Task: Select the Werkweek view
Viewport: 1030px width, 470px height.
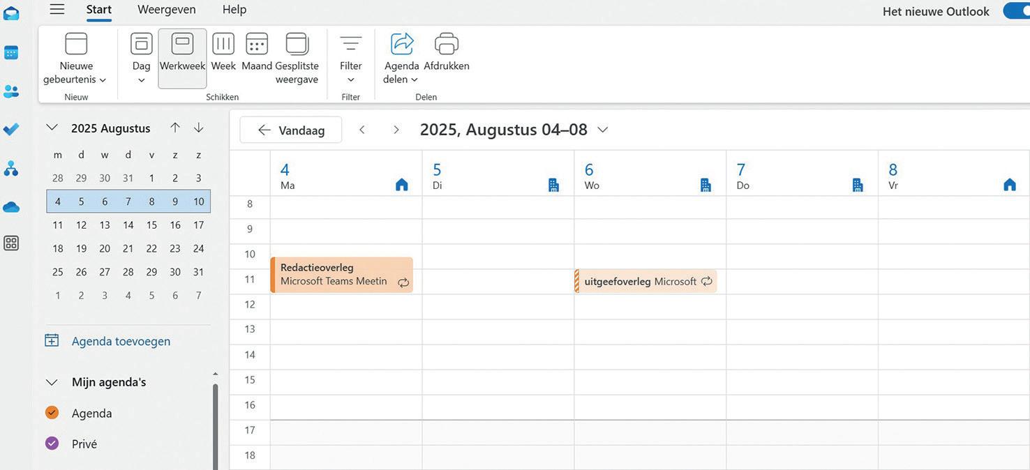Action: click(182, 58)
